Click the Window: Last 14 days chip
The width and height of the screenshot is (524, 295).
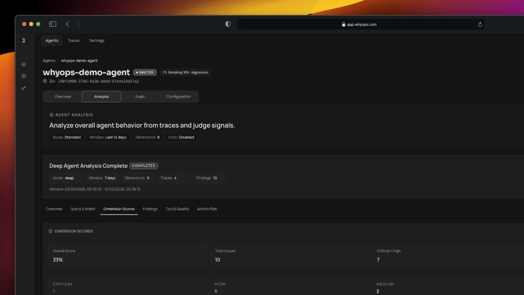[108, 137]
